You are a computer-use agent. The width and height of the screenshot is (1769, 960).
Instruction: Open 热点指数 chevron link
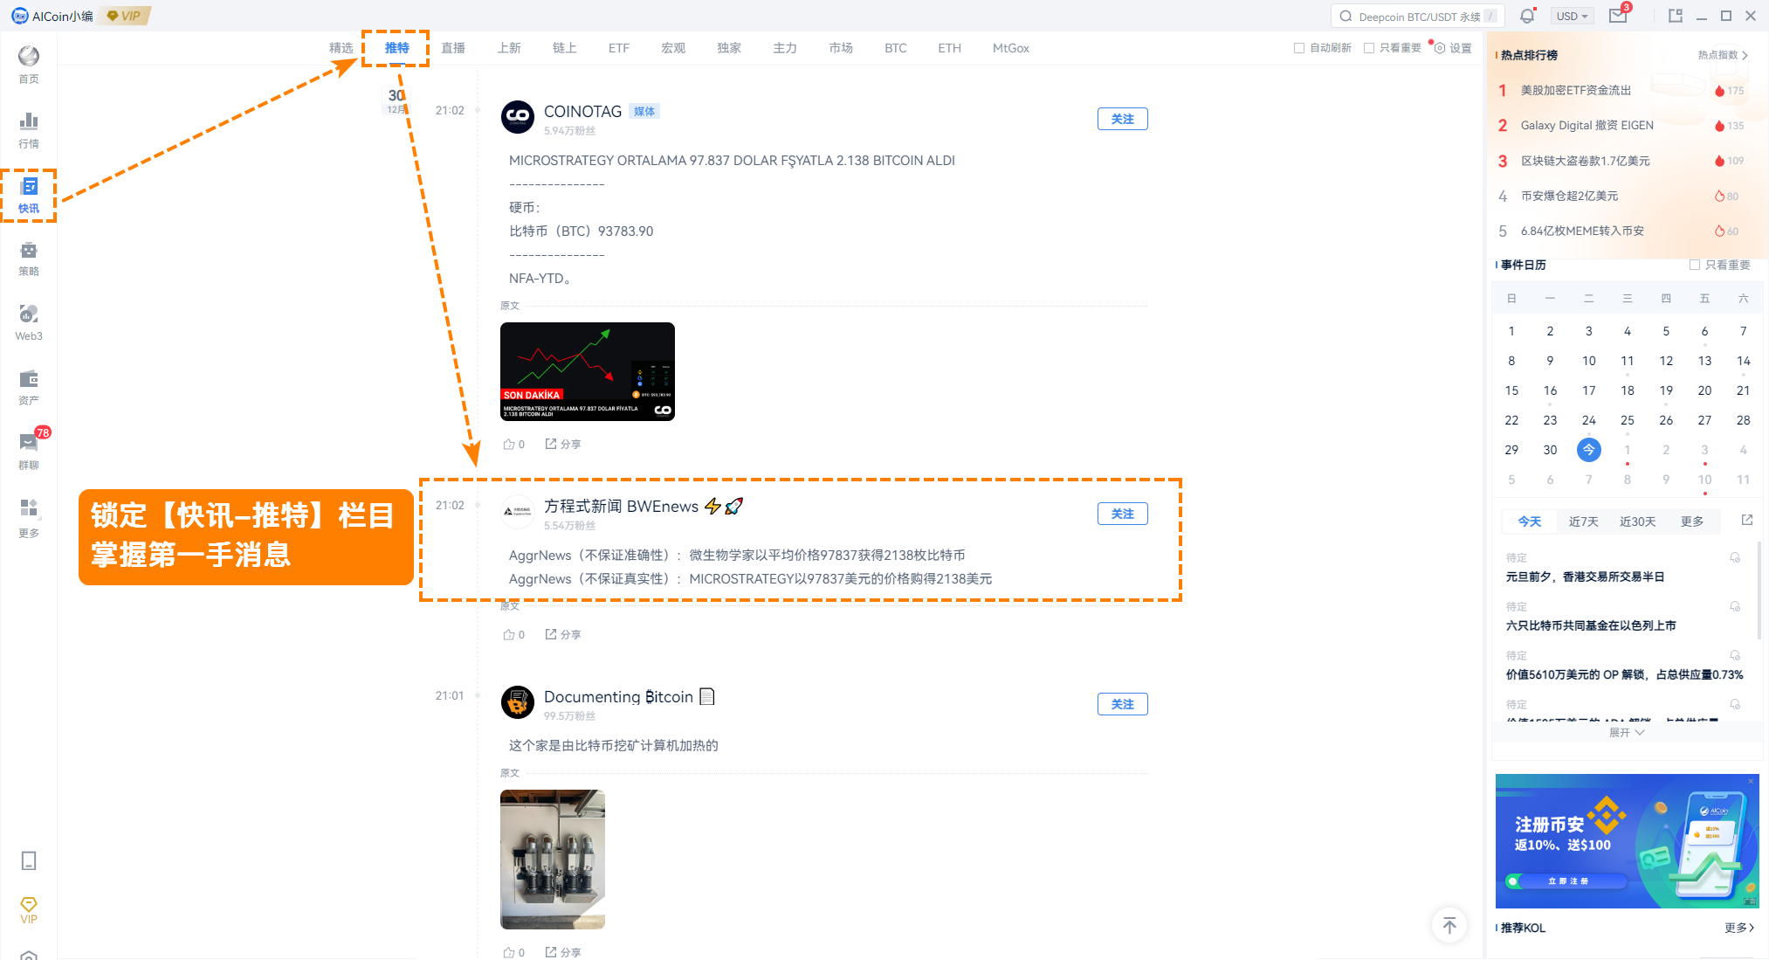(1723, 55)
